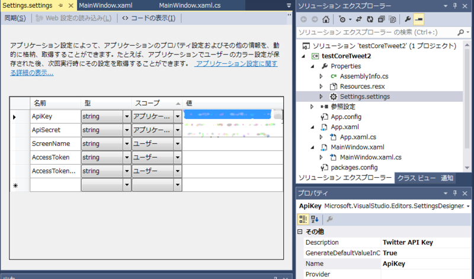
Task: Click the Forward arrow in Solution Explorer
Action: [x=315, y=20]
